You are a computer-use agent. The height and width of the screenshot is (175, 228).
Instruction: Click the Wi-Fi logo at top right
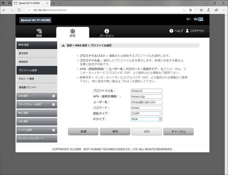click(199, 19)
